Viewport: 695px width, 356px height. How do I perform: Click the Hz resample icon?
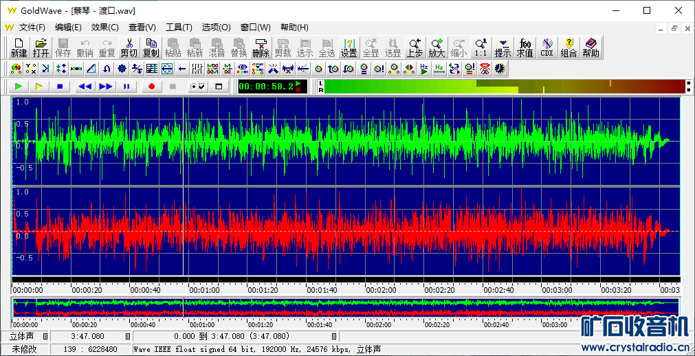point(439,68)
